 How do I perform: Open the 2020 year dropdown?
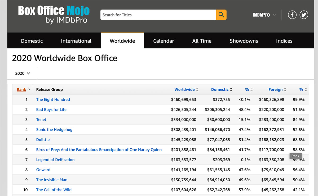click(23, 73)
